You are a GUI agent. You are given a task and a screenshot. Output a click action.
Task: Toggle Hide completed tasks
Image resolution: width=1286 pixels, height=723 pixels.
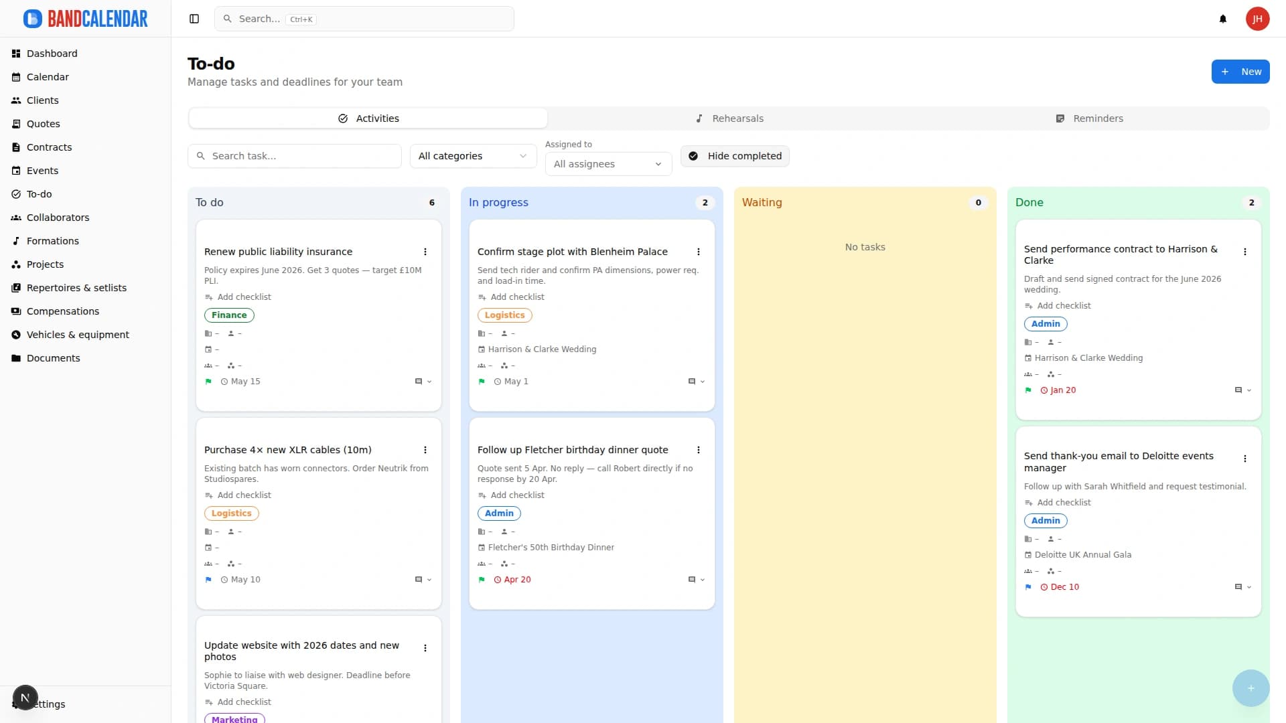click(735, 156)
